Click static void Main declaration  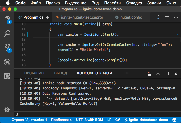(x=81, y=24)
